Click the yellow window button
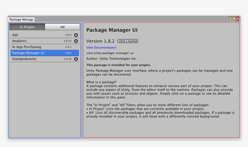The image size is (248, 147). [x=234, y=17]
